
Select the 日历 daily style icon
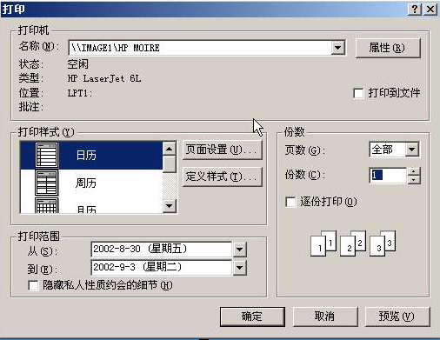[x=46, y=155]
